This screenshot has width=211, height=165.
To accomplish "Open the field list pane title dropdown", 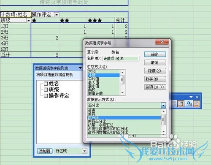I will point(80,68).
